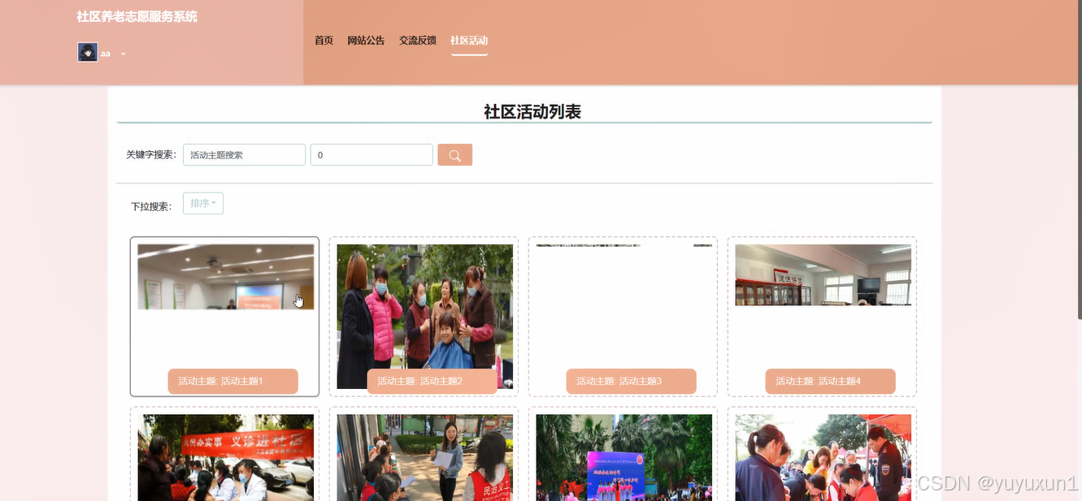Viewport: 1082px width, 501px height.
Task: Open the aa user avatar
Action: click(88, 52)
